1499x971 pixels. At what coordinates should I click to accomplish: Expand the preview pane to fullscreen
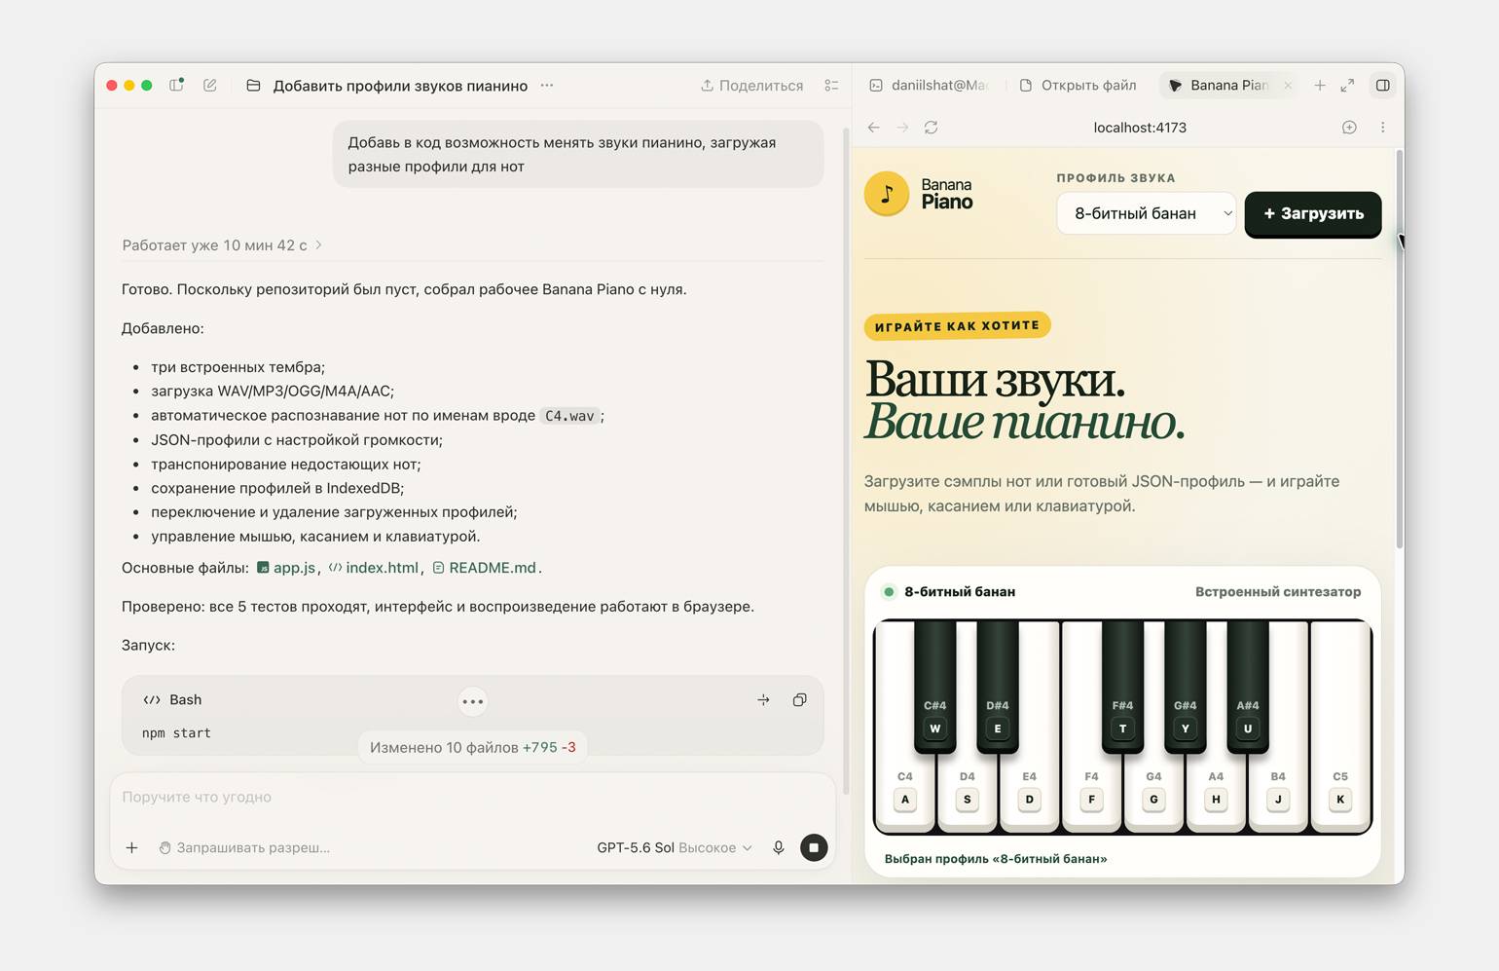[1347, 86]
